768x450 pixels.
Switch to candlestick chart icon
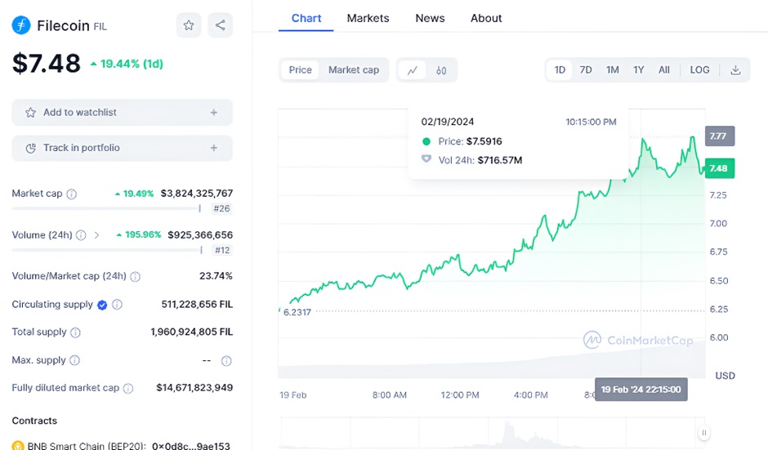tap(441, 70)
